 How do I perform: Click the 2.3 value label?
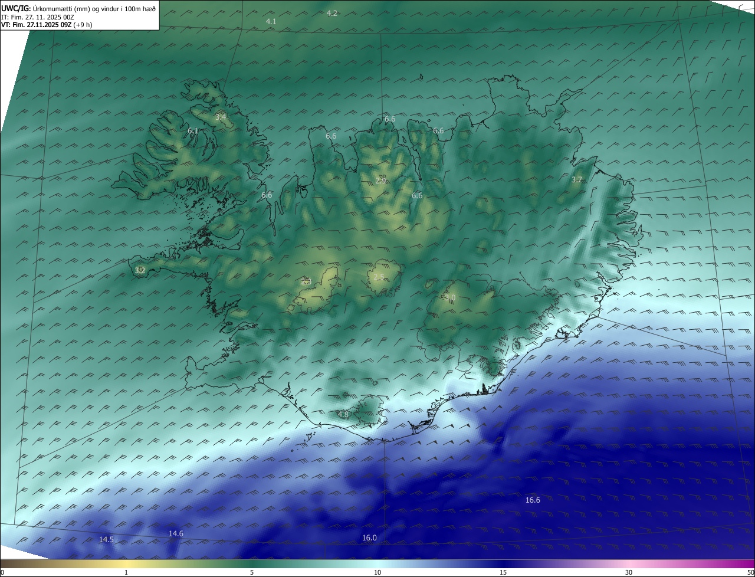(306, 281)
